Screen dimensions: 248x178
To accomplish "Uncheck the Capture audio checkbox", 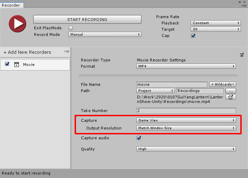I will [139, 138].
